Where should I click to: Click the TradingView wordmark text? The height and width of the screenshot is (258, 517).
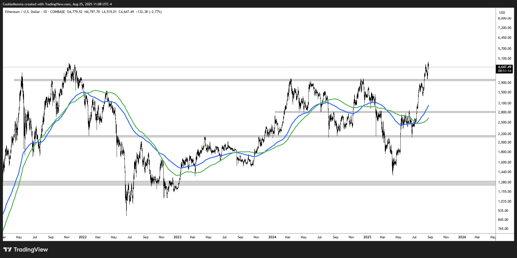pyautogui.click(x=31, y=250)
